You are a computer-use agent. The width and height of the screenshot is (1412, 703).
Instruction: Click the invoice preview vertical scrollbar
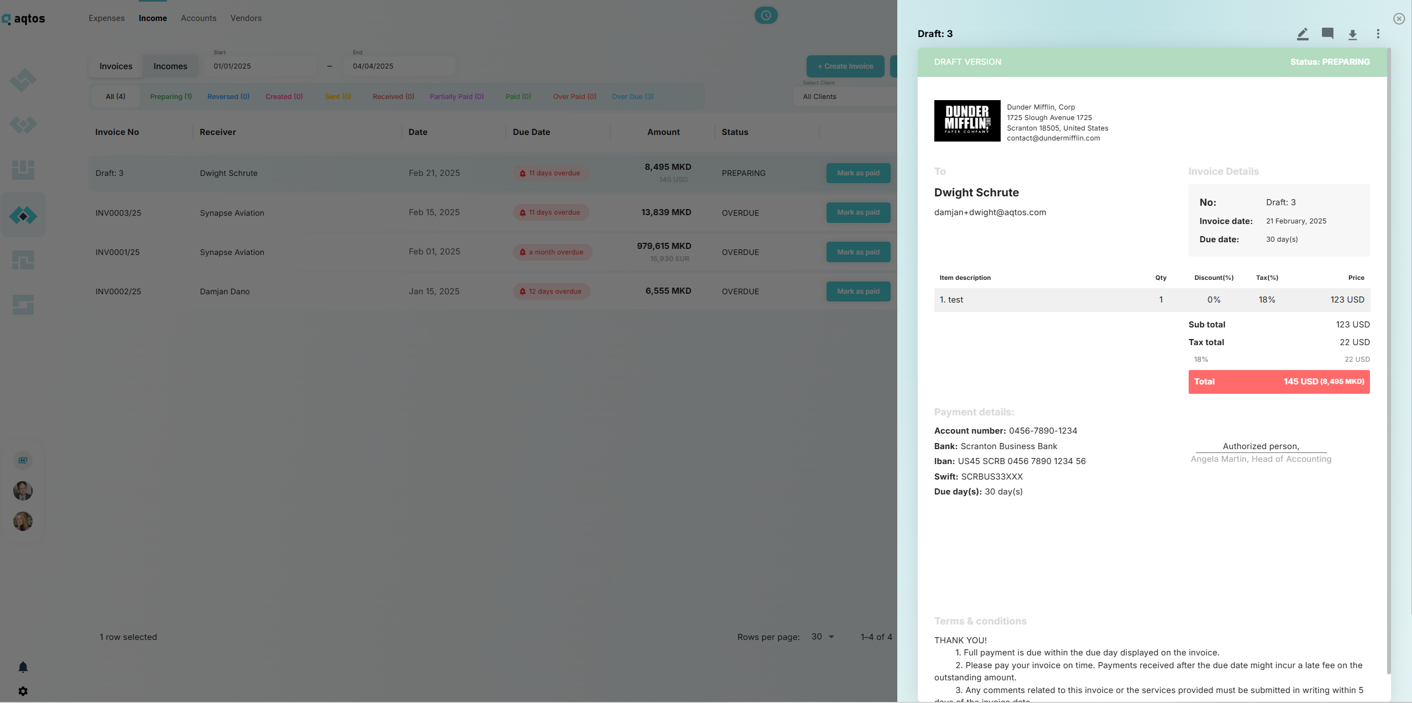[x=1389, y=360]
